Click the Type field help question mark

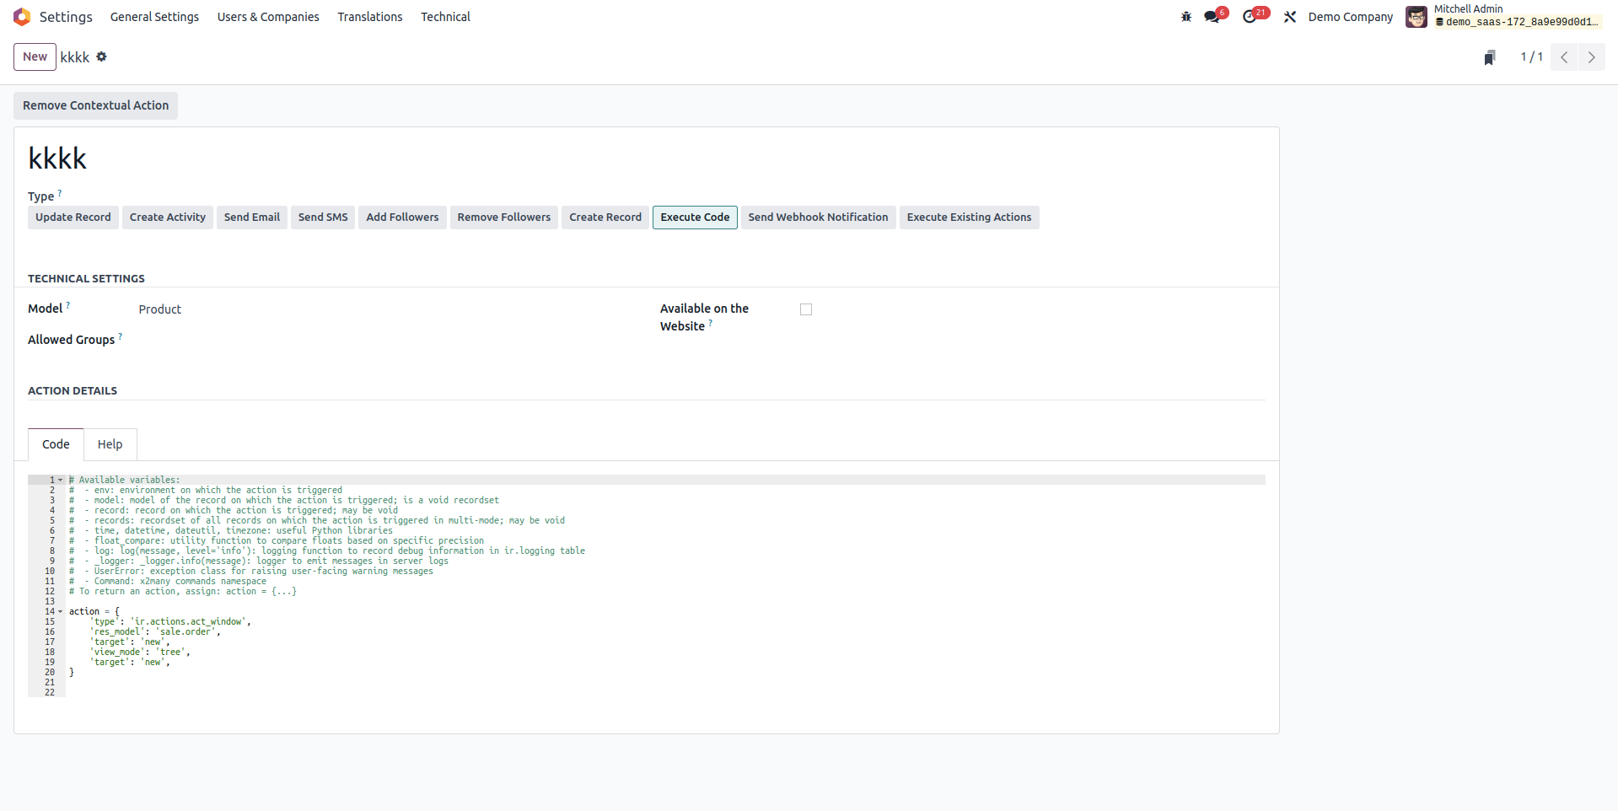[60, 193]
